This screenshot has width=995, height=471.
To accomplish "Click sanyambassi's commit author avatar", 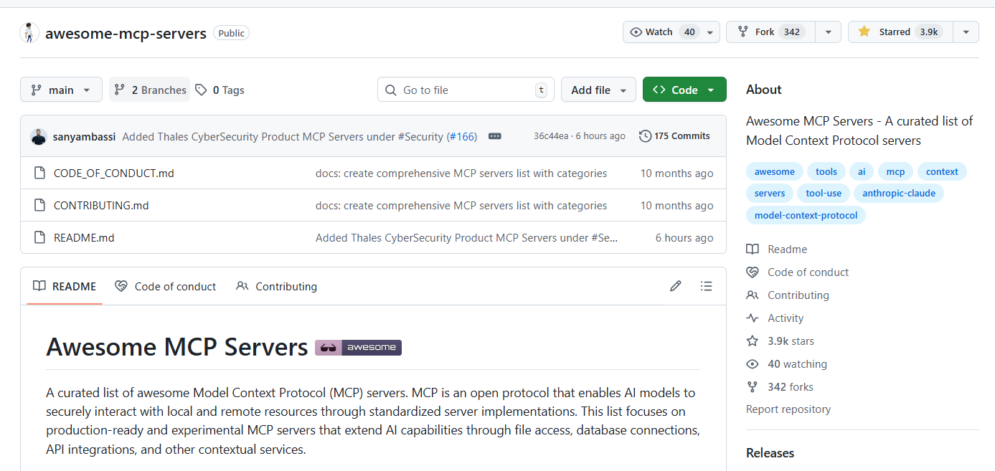I will (x=39, y=136).
